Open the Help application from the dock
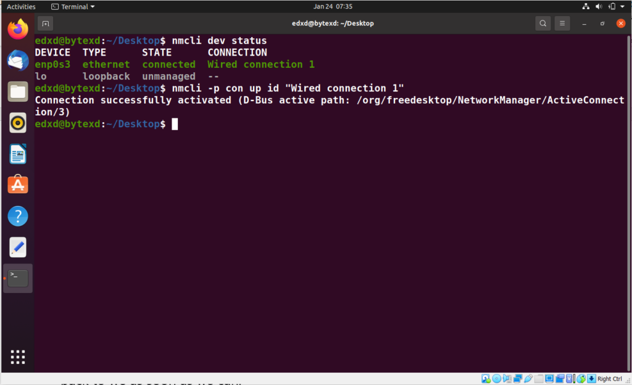 (x=17, y=216)
